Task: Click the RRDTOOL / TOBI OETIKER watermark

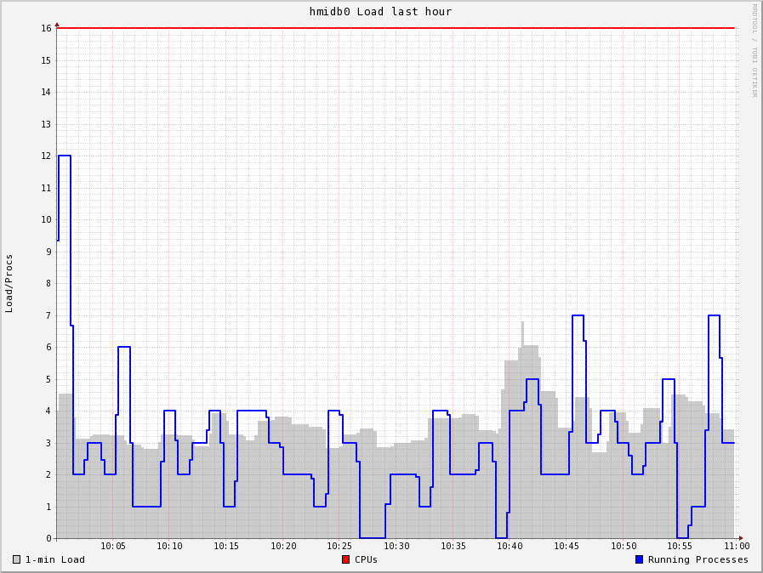Action: coord(754,50)
